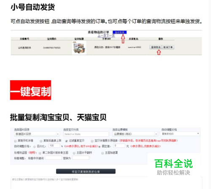Viewport: 211px width, 189px height.
Task: Open the 运费模板 shipping template dropdown
Action: [x=135, y=134]
